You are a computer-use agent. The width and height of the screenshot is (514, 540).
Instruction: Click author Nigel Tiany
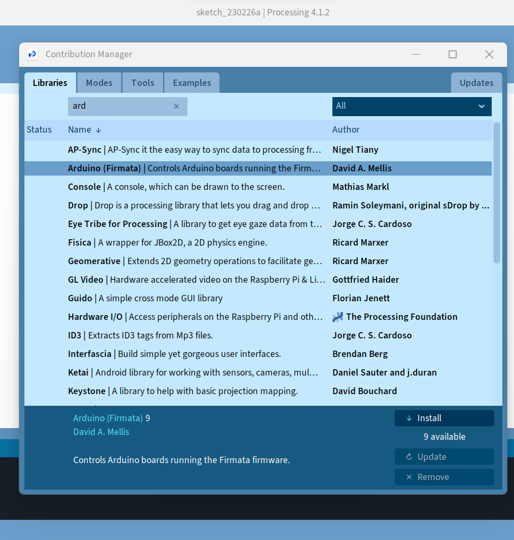point(355,150)
